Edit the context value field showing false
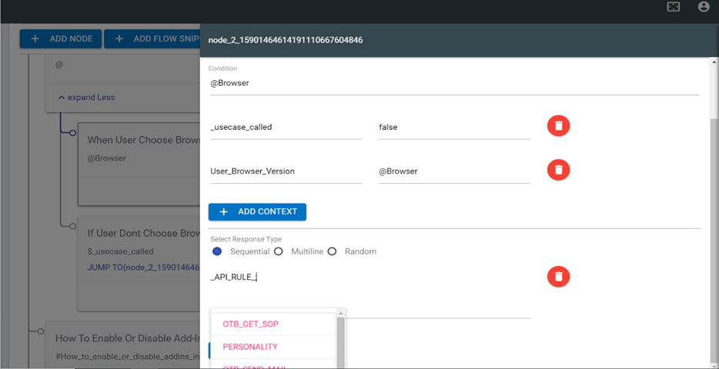719x369 pixels. [x=454, y=128]
